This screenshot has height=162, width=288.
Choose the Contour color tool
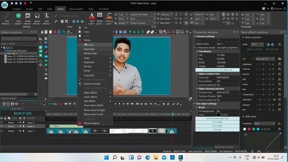(x=109, y=19)
